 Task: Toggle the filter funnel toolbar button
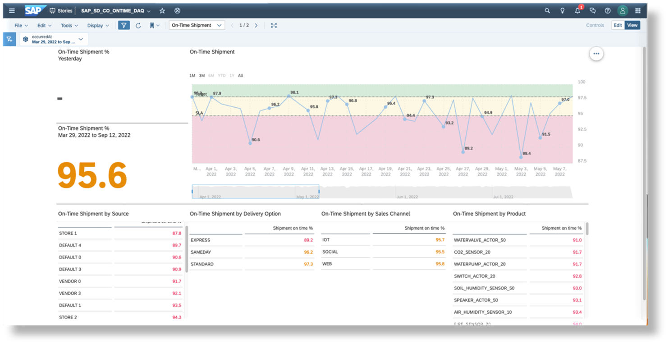click(124, 26)
